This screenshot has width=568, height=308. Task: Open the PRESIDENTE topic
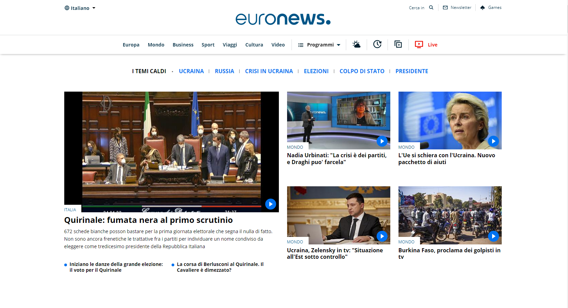click(x=412, y=71)
